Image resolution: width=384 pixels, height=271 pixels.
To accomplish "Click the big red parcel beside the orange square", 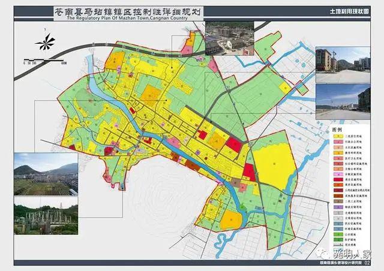I will pos(234,144).
